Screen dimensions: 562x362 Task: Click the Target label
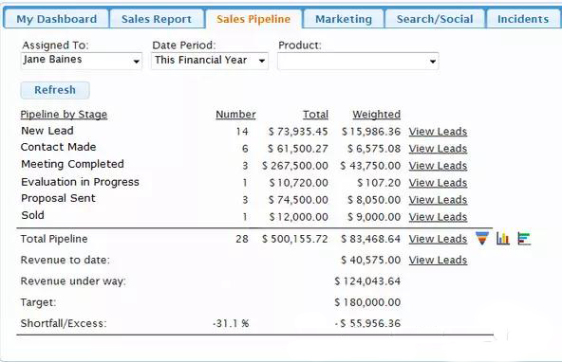pyautogui.click(x=38, y=302)
